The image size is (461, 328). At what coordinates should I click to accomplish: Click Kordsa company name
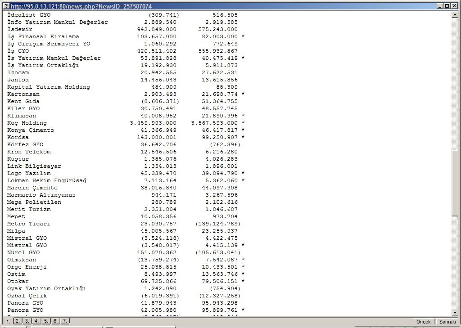click(x=18, y=137)
